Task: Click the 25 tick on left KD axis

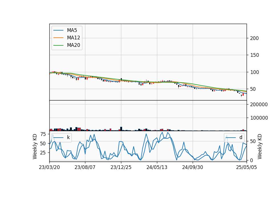Action: [x=43, y=153]
